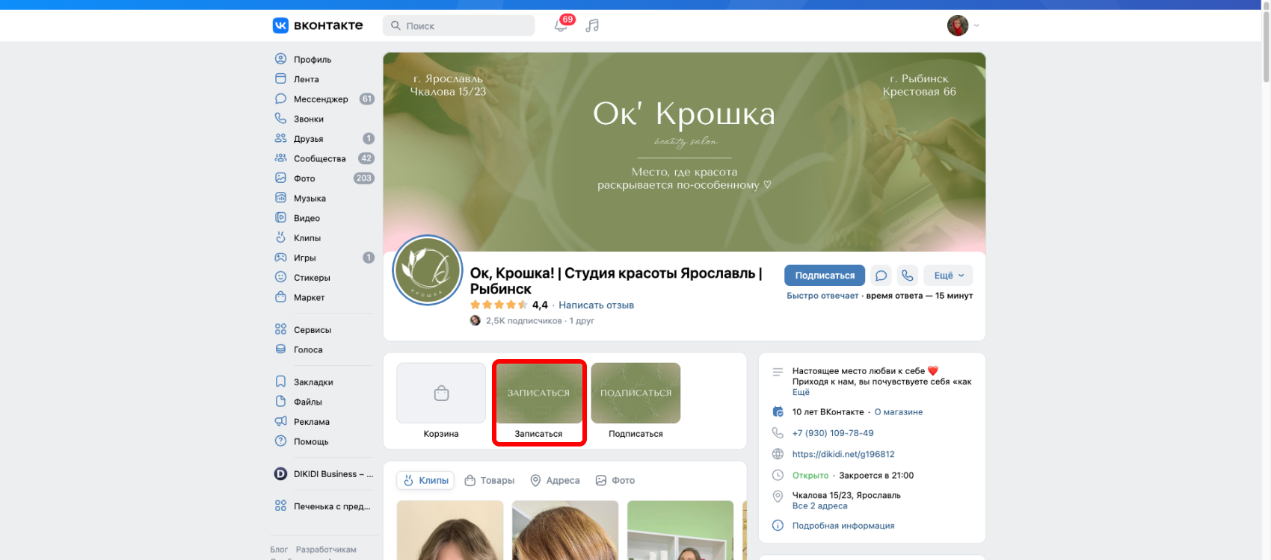This screenshot has height=560, width=1271.
Task: Click the community round avatar logo
Action: pyautogui.click(x=428, y=270)
